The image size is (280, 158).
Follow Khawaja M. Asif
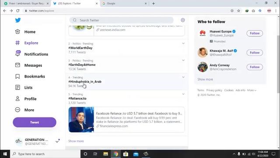click(x=255, y=53)
